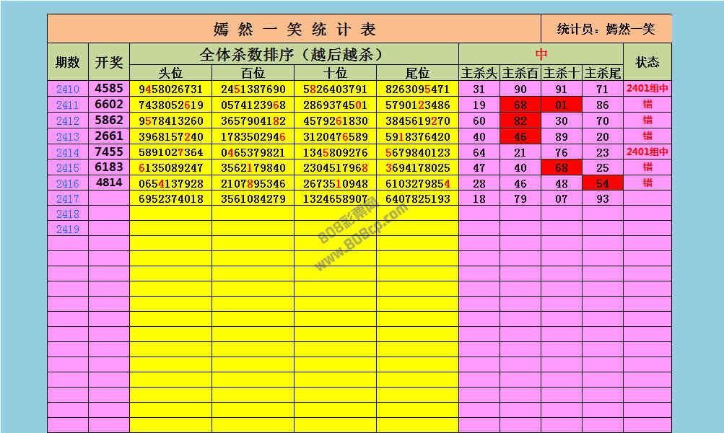
Task: Select the 统计员 cell at top right
Action: tap(606, 30)
